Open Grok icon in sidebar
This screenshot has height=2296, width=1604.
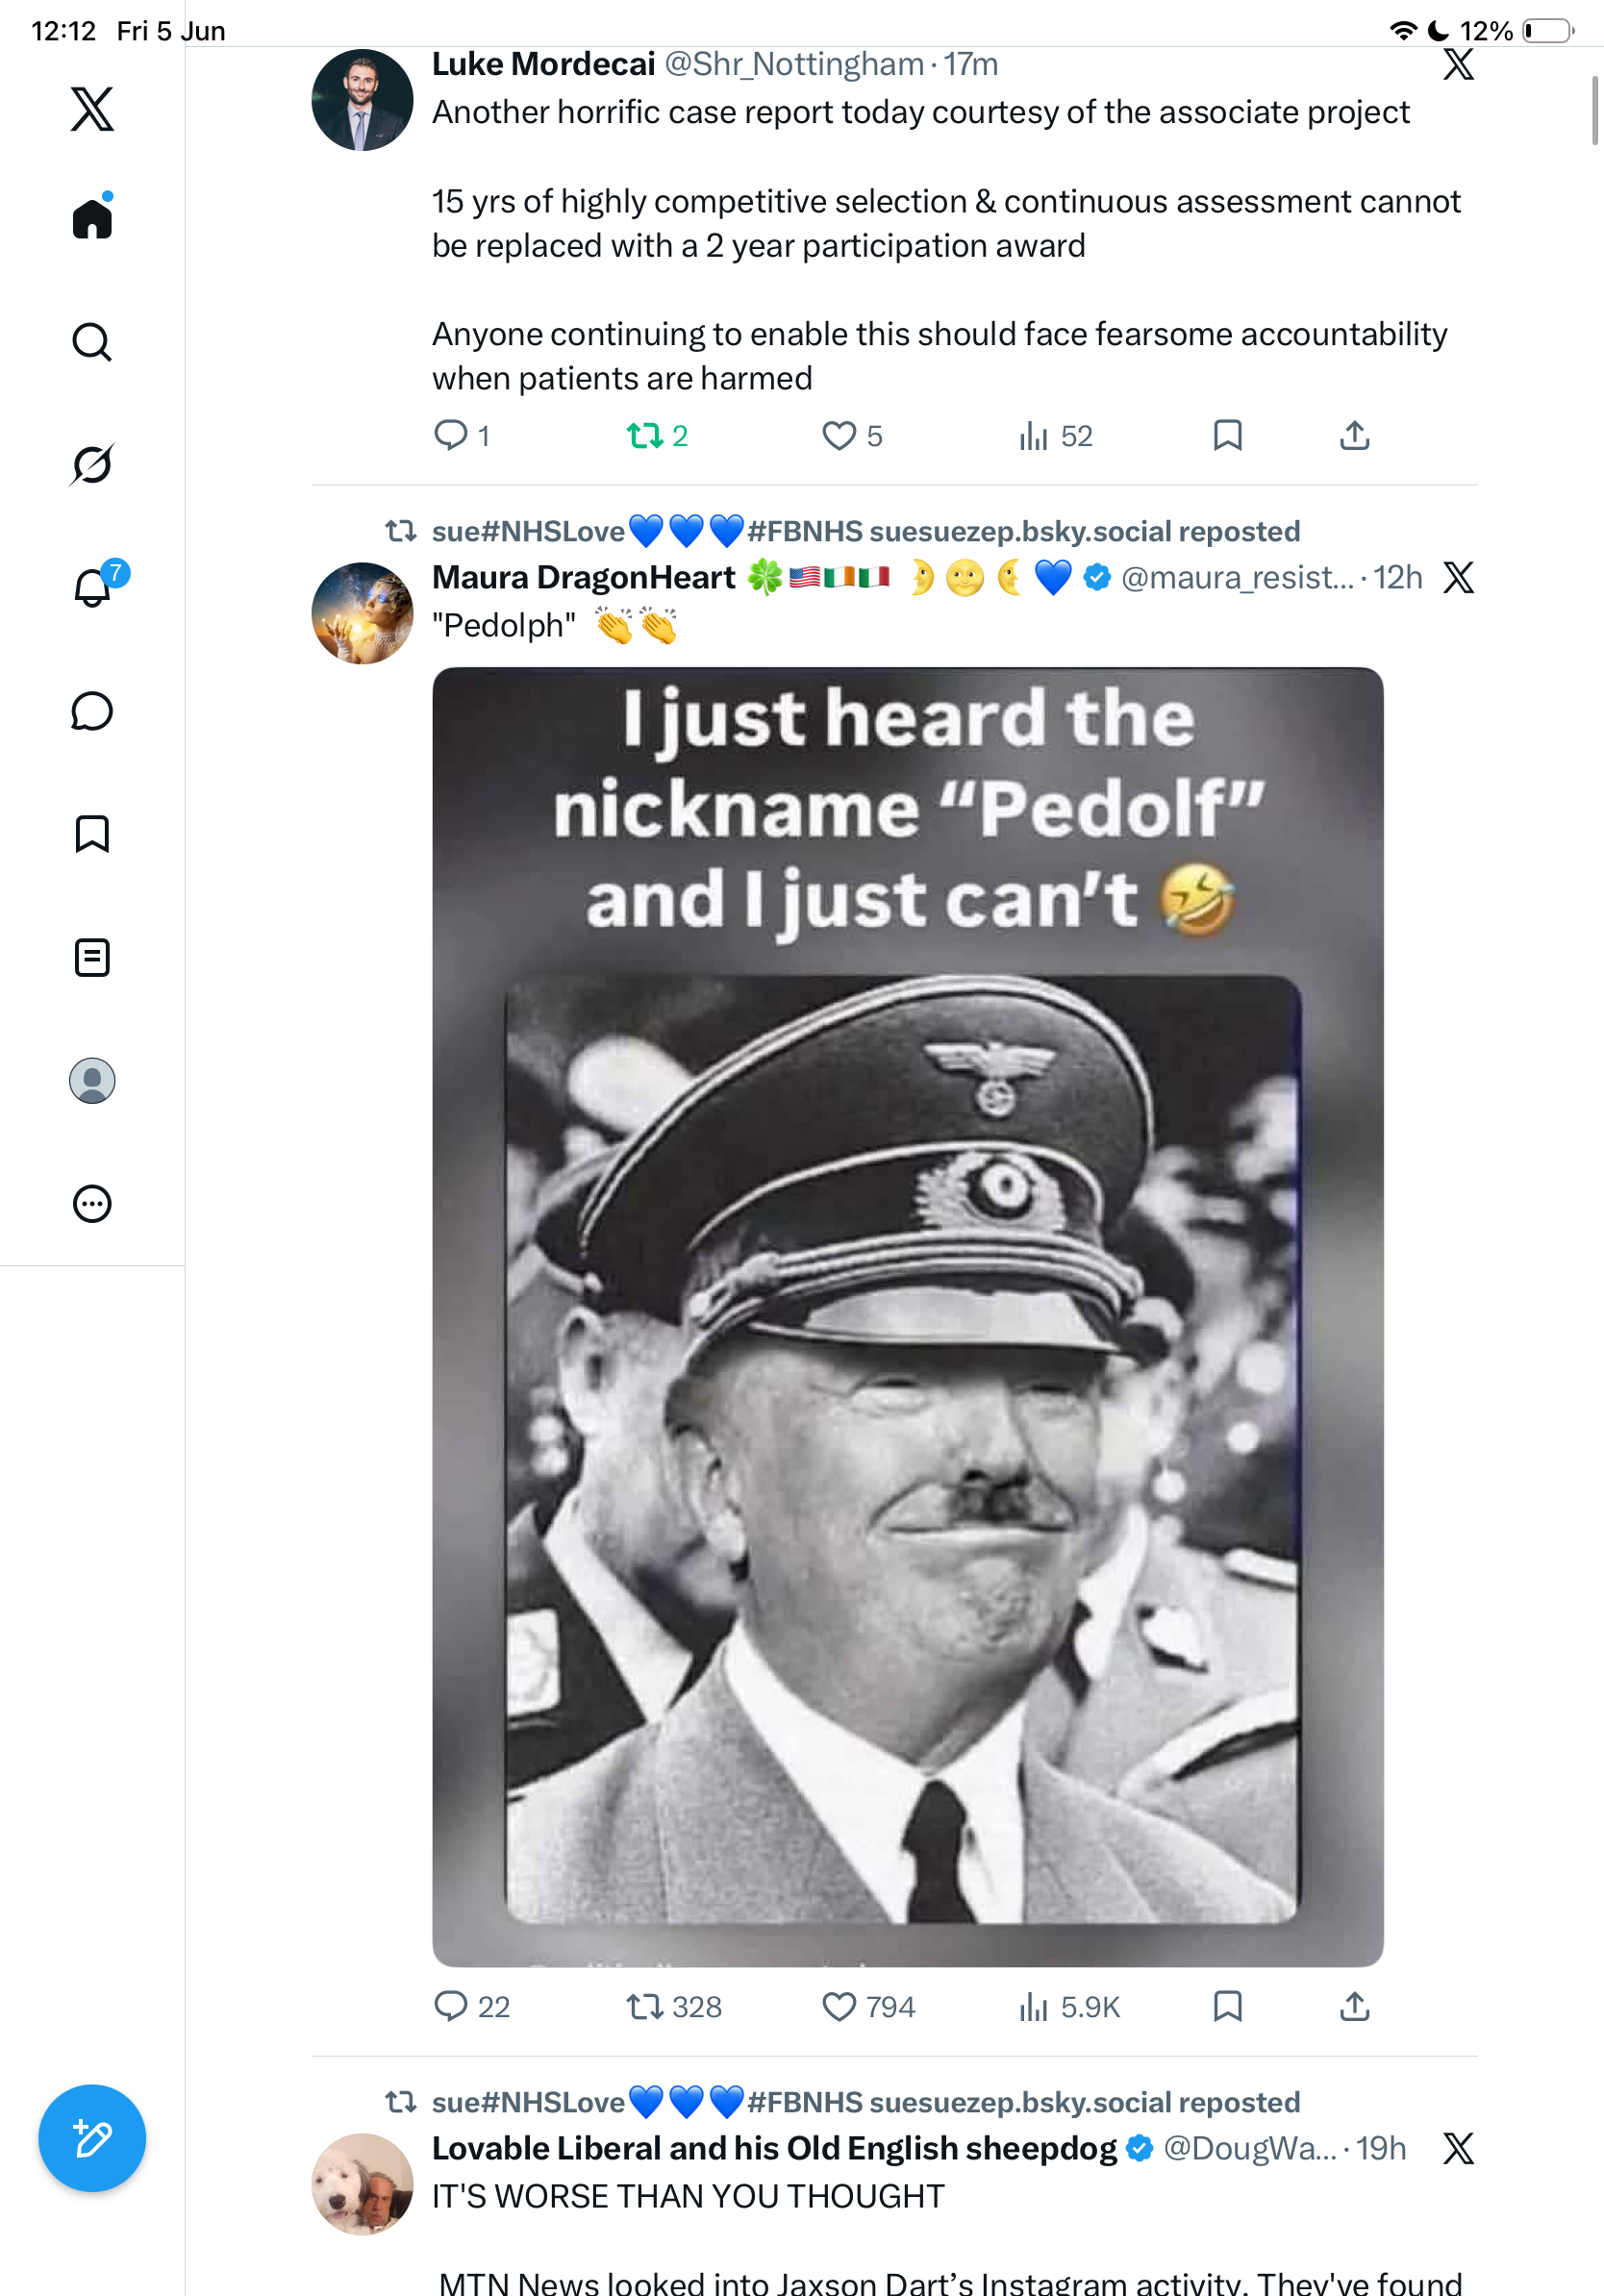pos(92,464)
